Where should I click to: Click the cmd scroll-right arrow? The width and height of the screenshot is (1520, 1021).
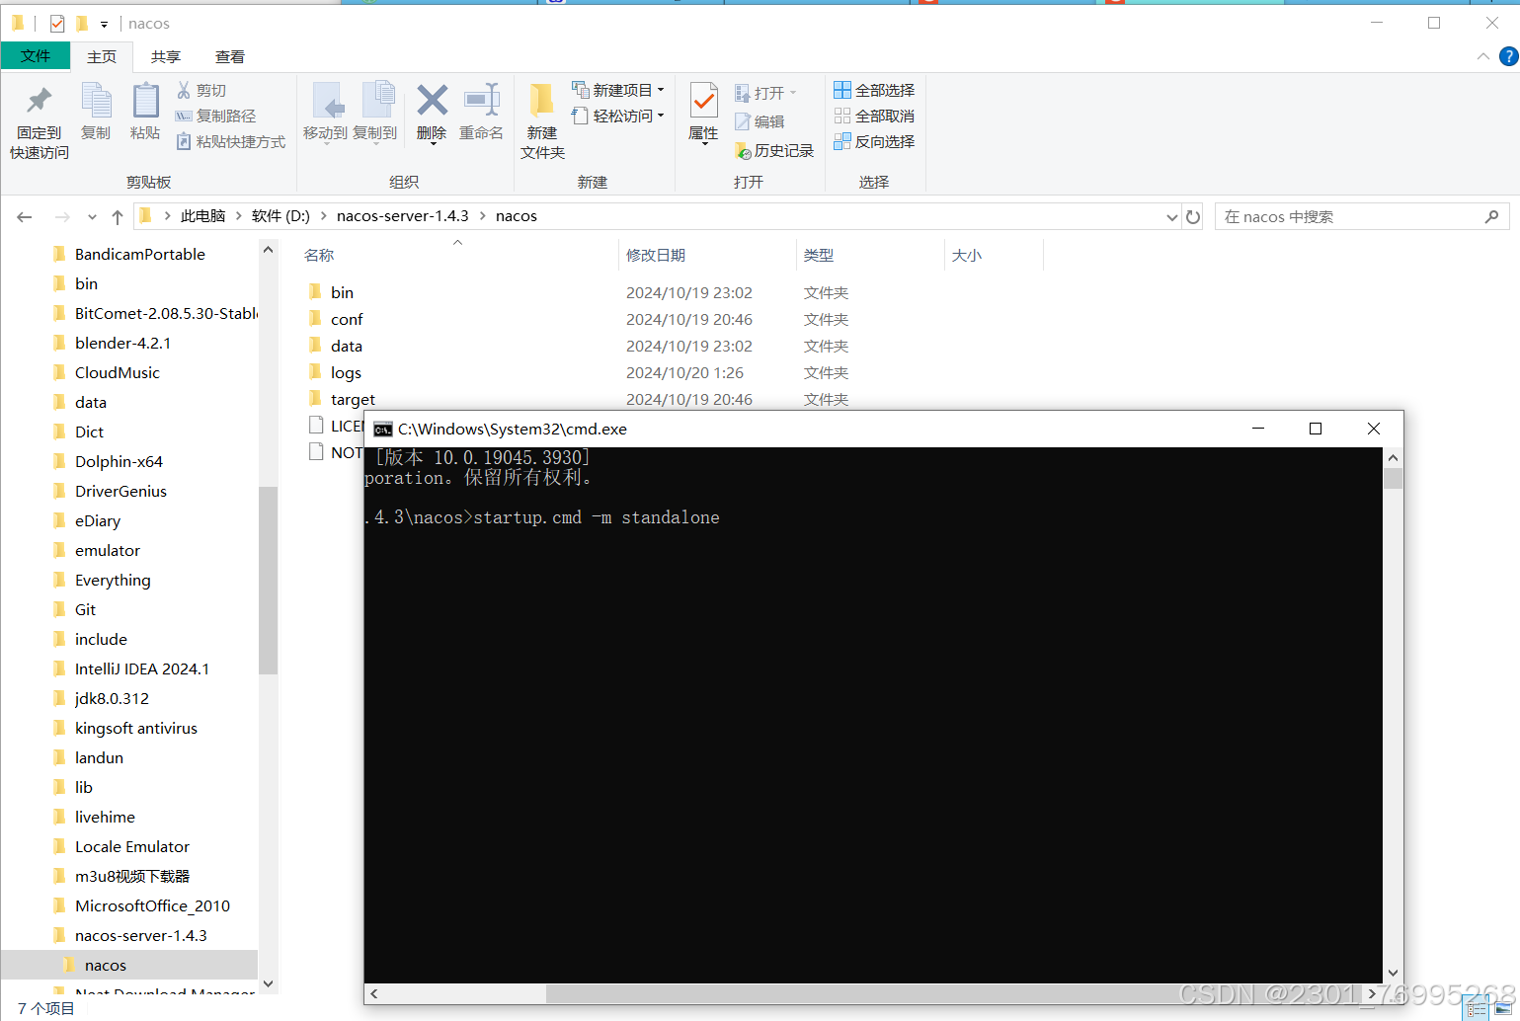[x=1372, y=993]
